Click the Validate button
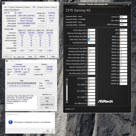The width and height of the screenshot is (136, 136). (42, 56)
